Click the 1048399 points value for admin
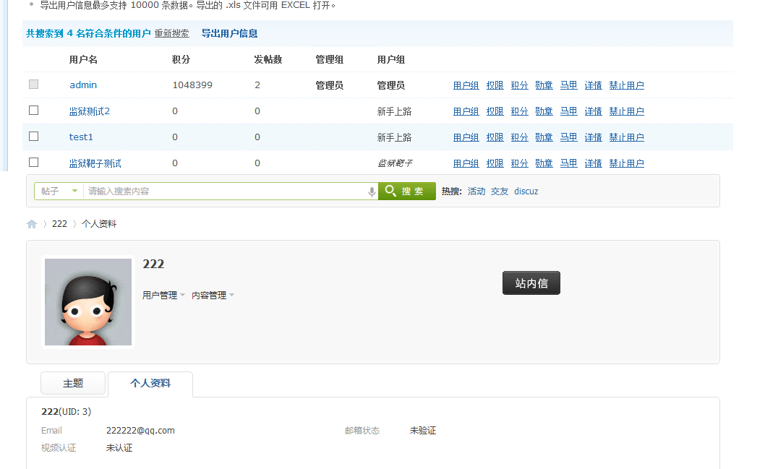 (192, 85)
